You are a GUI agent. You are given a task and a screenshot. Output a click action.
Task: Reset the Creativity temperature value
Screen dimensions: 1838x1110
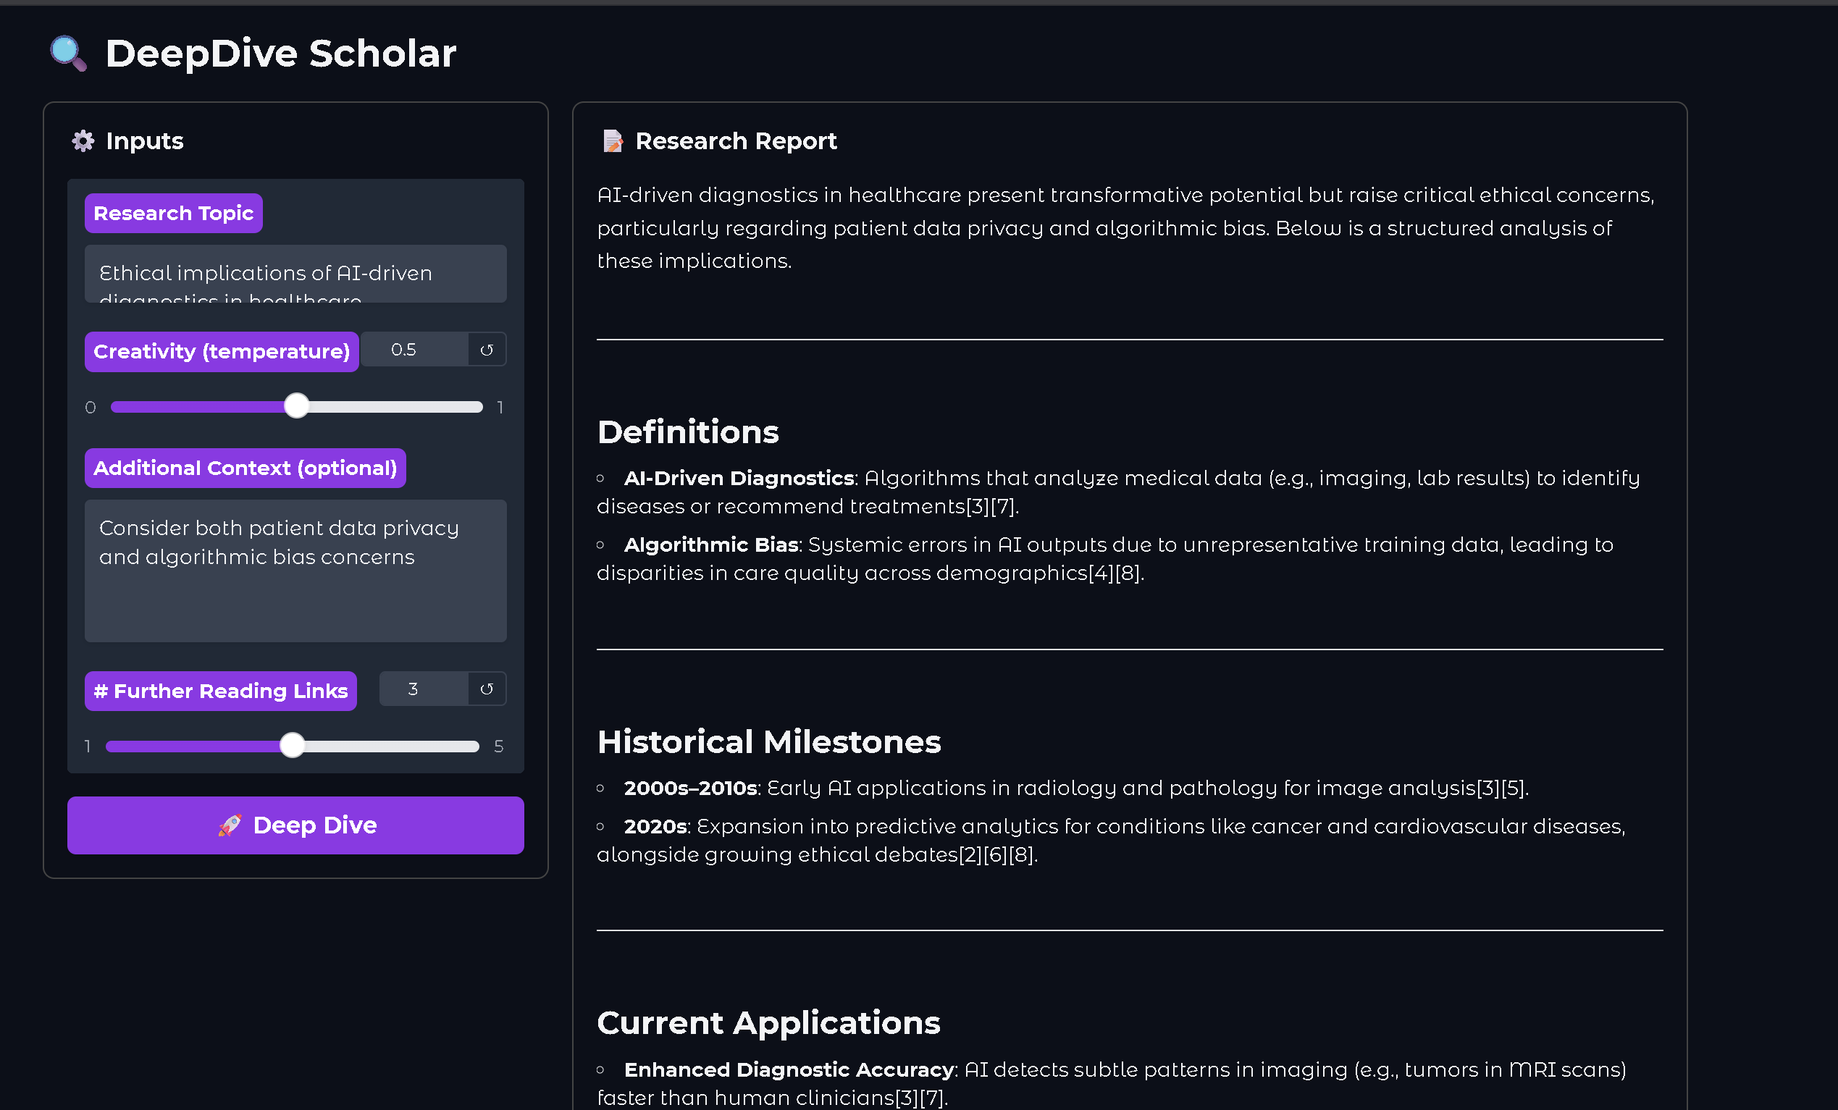click(487, 350)
